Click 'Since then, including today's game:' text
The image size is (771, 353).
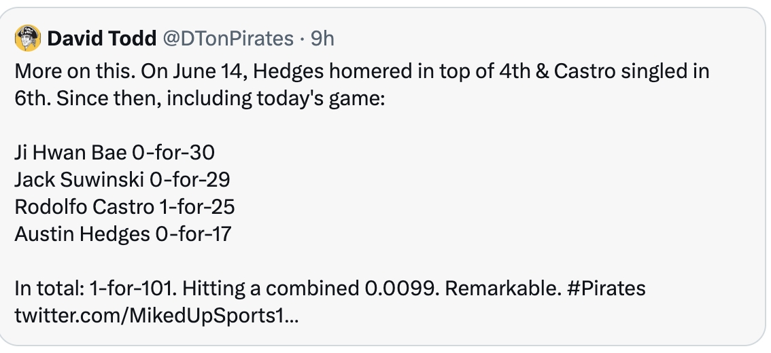220,98
